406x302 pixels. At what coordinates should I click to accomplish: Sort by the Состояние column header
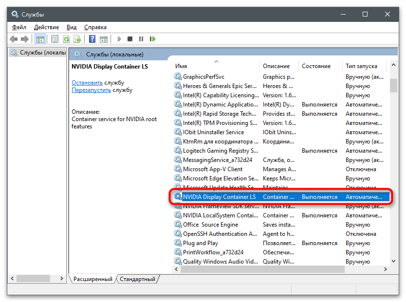point(316,66)
